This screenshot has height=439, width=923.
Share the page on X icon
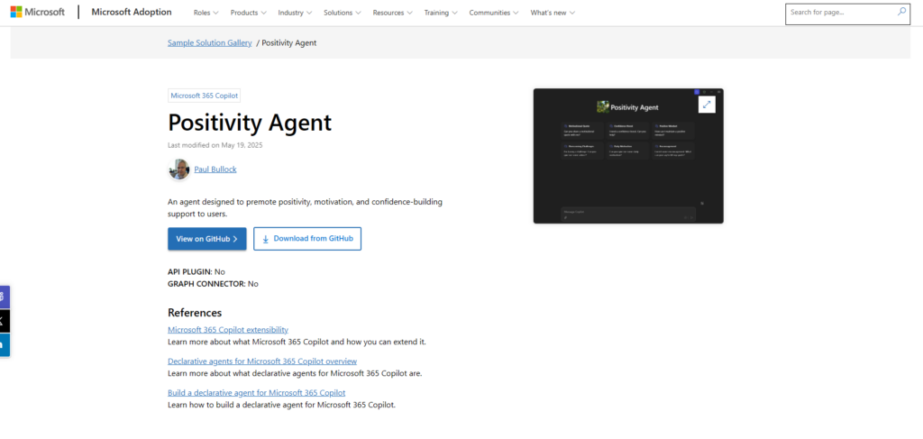[4, 321]
